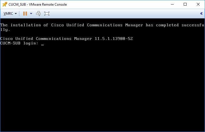Open the VMRC menu
This screenshot has height=132, width=205.
10,14
